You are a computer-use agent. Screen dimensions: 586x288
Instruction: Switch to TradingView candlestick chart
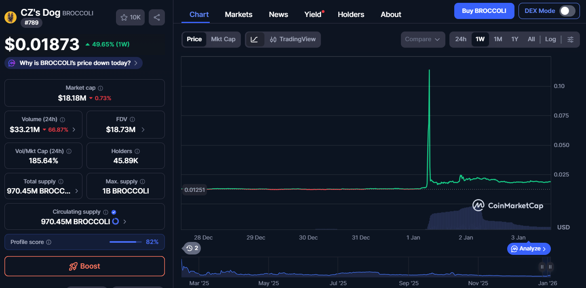pyautogui.click(x=293, y=40)
